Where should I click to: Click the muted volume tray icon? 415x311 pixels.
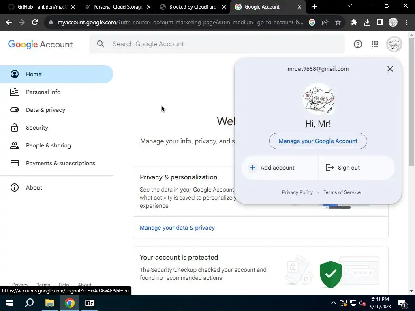pos(362,303)
